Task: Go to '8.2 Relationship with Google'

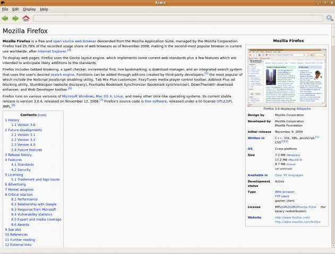Action: 34,204
